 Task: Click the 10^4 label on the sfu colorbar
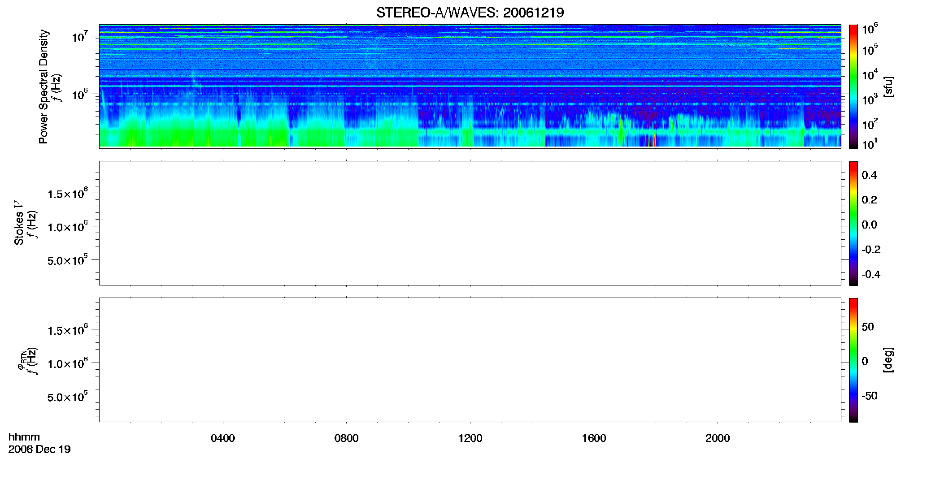870,74
